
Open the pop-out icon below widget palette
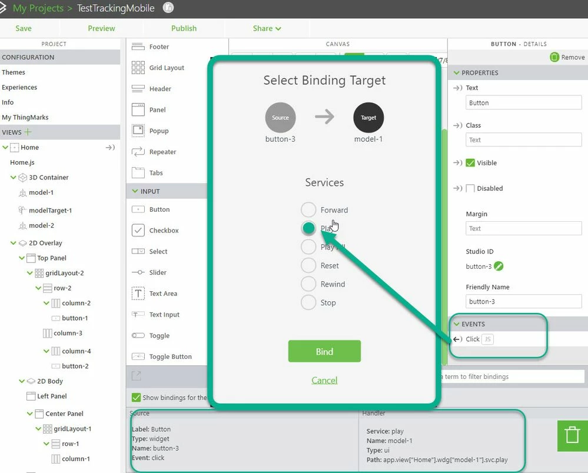coord(137,376)
